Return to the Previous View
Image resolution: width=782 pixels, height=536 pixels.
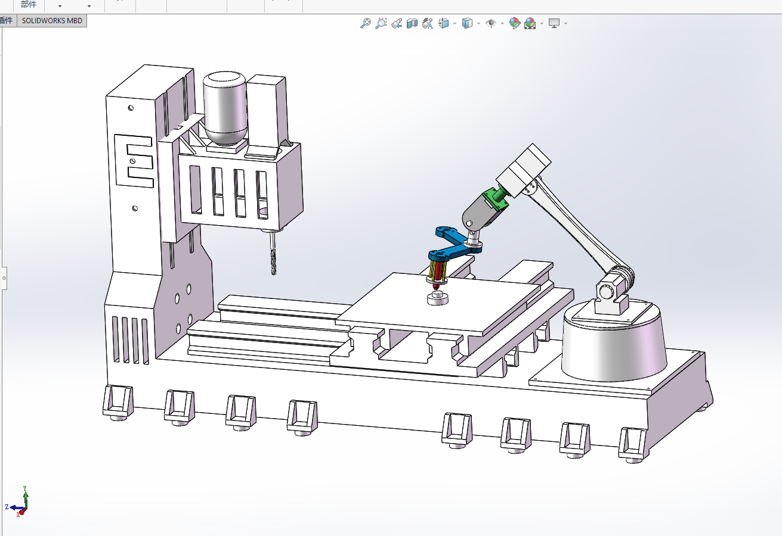tap(397, 23)
